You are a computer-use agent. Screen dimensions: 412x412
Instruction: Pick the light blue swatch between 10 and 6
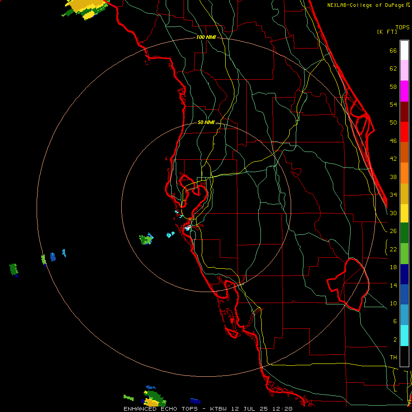click(404, 315)
